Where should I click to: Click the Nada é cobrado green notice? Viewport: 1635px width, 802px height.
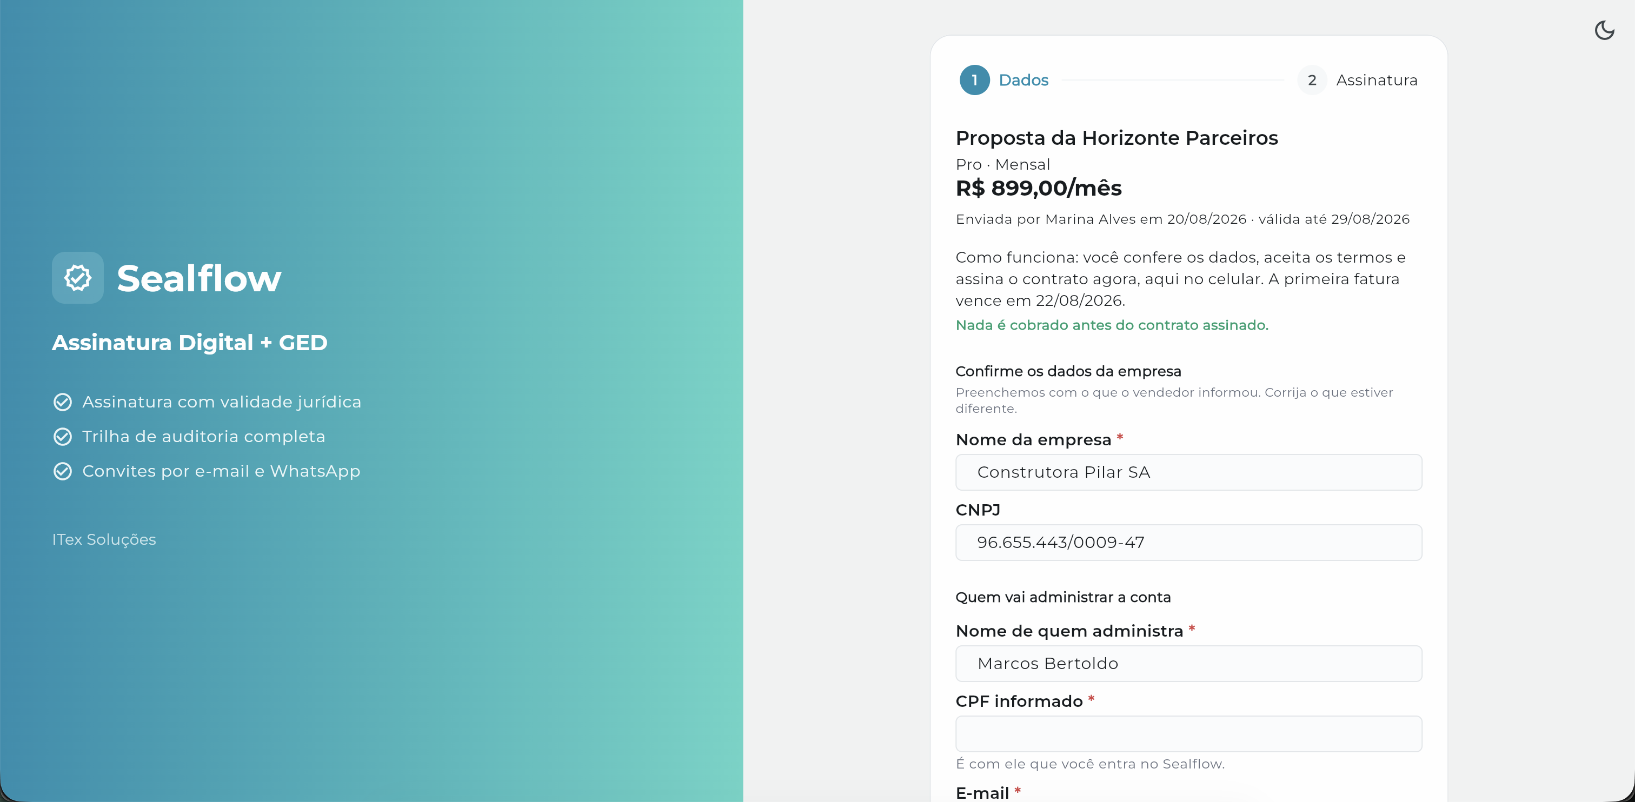(1112, 325)
